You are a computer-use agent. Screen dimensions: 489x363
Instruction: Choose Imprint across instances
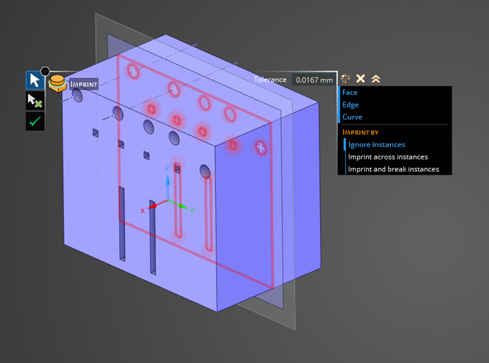point(387,157)
